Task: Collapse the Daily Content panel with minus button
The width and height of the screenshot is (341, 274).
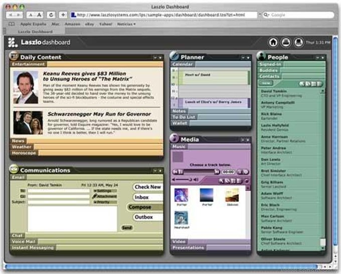Action: point(155,58)
